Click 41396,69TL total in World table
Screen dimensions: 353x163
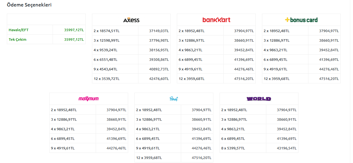point(287,139)
